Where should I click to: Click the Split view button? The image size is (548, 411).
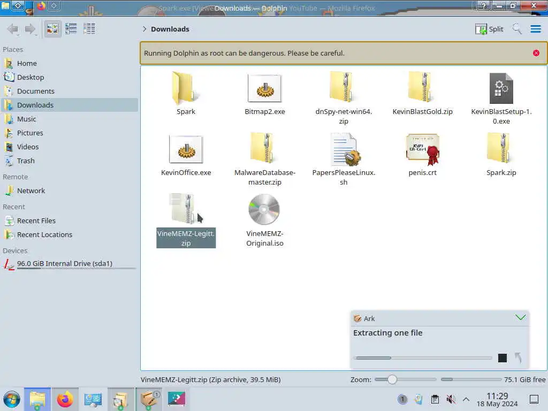[x=489, y=29]
